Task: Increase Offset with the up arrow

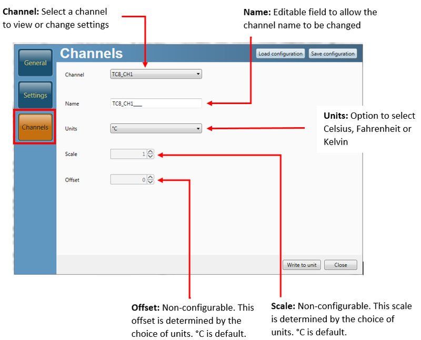Action: click(x=151, y=178)
